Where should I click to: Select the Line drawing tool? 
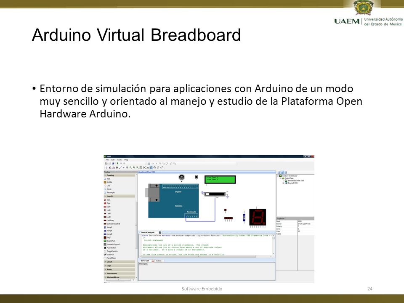coord(107,186)
